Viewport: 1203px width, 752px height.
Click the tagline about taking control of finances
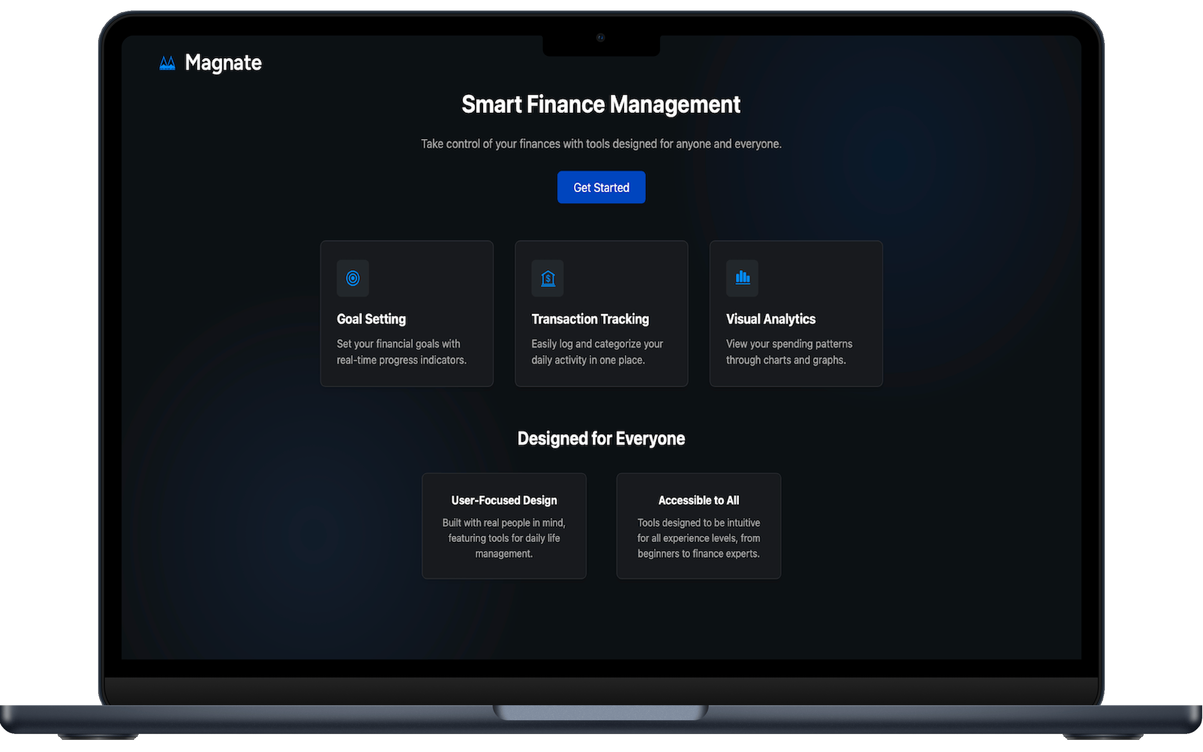coord(601,144)
